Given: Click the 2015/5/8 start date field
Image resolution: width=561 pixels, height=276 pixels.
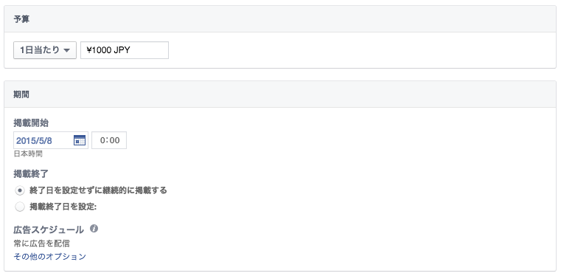Looking at the screenshot, I should pyautogui.click(x=51, y=140).
